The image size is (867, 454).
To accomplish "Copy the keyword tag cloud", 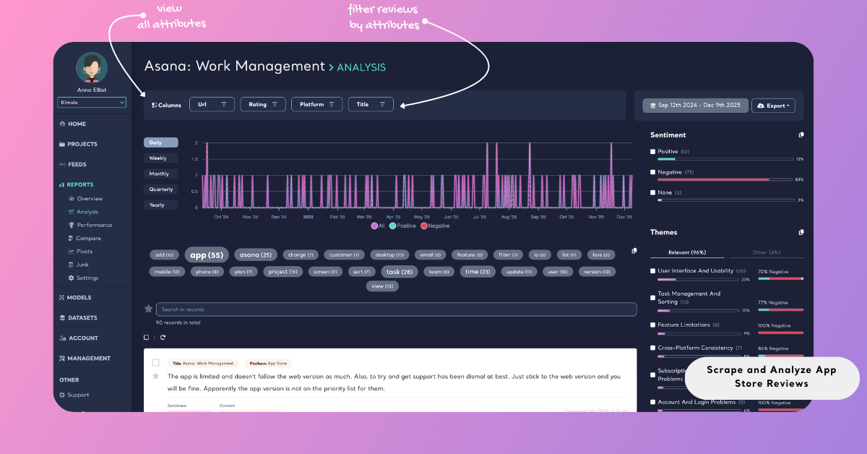I will (634, 251).
